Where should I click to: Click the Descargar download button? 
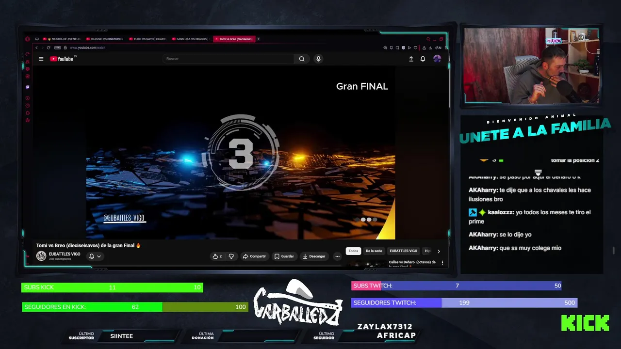[314, 256]
